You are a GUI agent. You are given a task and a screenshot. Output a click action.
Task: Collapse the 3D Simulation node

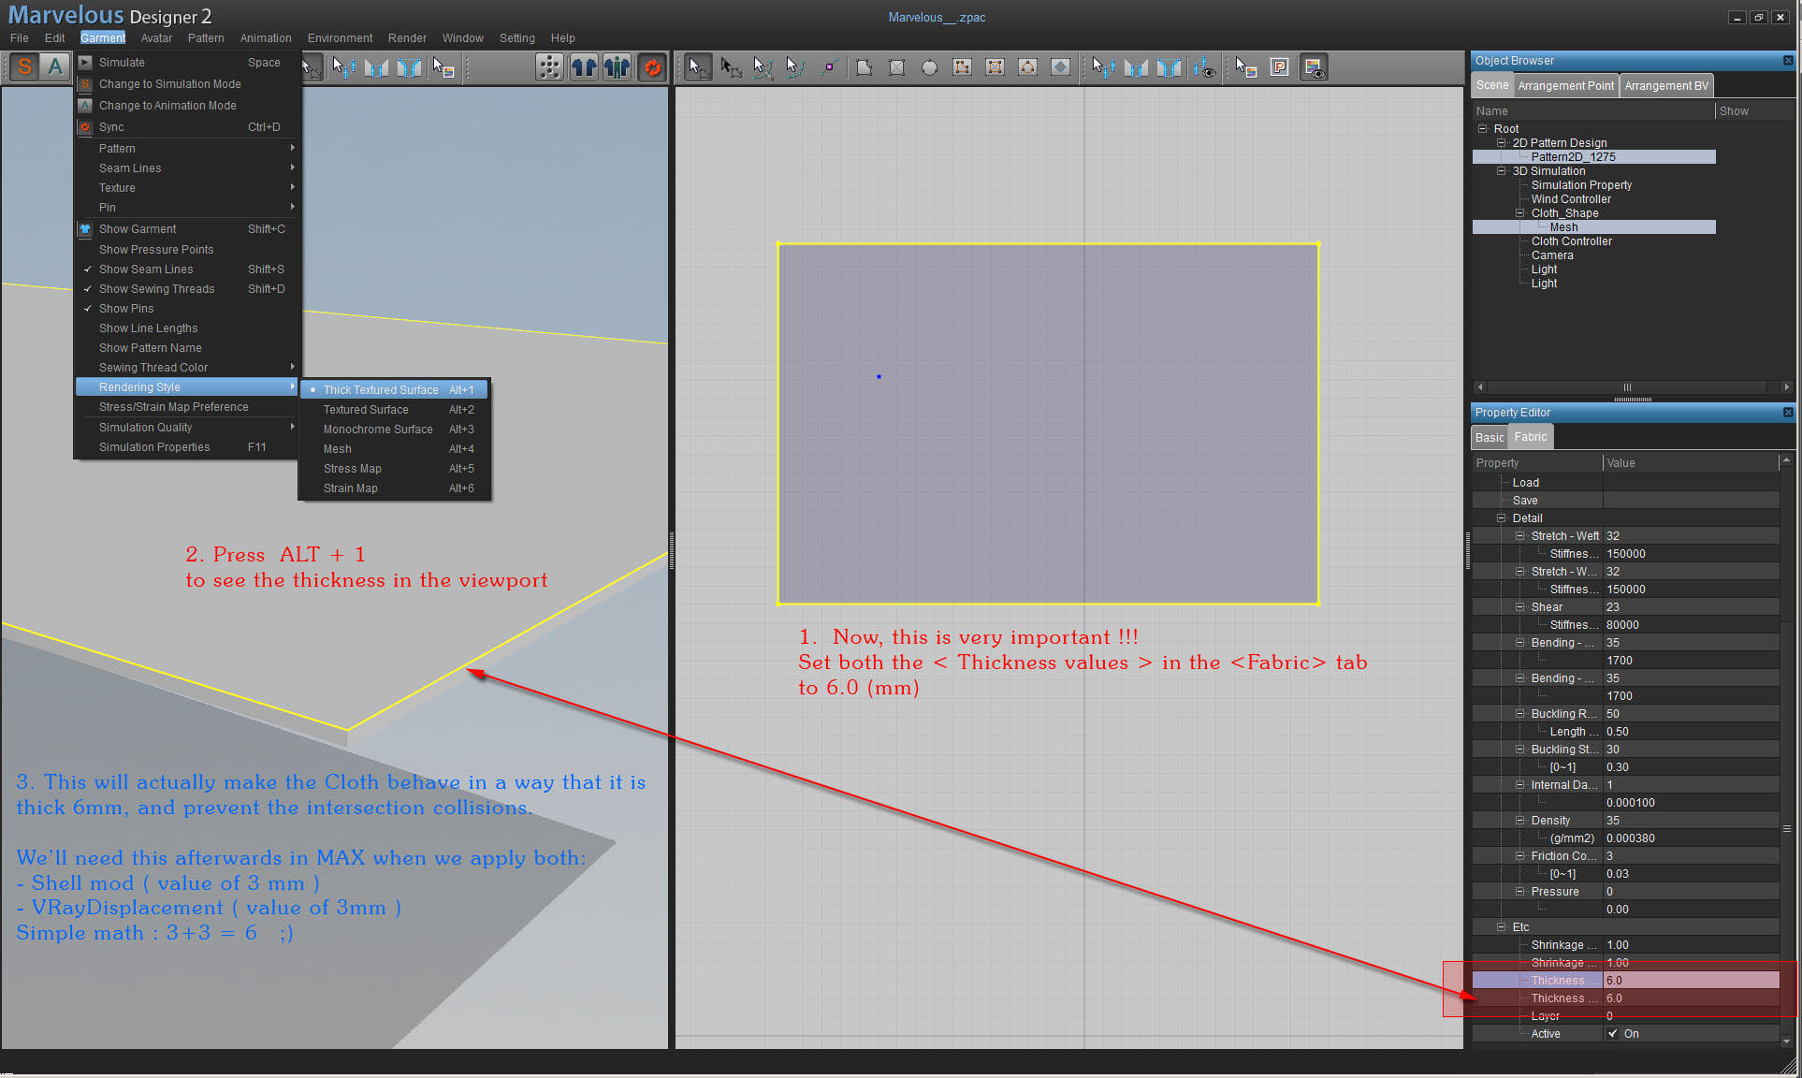(1502, 171)
